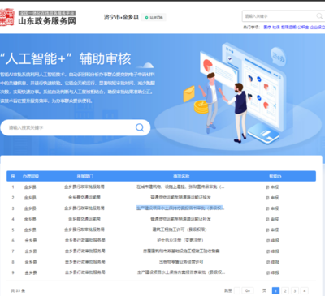The width and height of the screenshot is (325, 296).
Task: Go to page 4
Action: [x=305, y=290]
